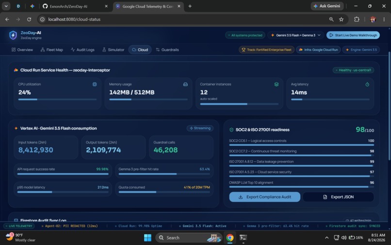Click the page vertical scrollbar
The width and height of the screenshot is (391, 245).
(390, 106)
